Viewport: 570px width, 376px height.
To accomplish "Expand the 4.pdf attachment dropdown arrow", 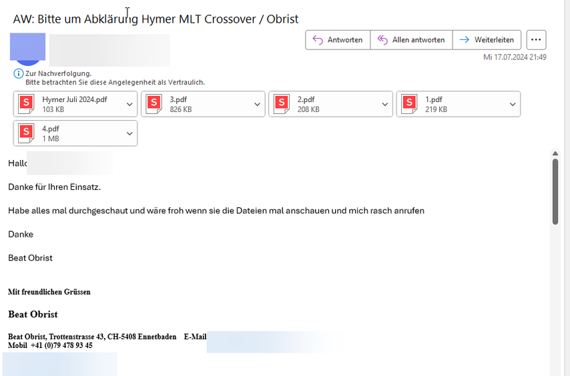I will click(x=129, y=133).
